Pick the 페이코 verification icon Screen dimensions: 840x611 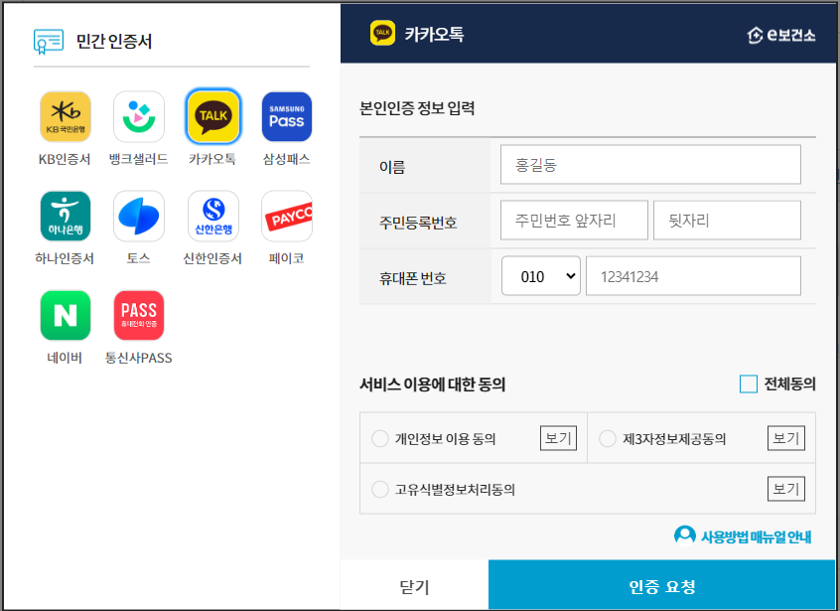point(286,214)
